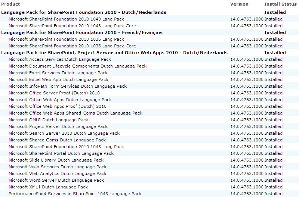Viewport: 299px width, 197px height.
Task: Click the Install Status column header
Action: tap(280, 4)
